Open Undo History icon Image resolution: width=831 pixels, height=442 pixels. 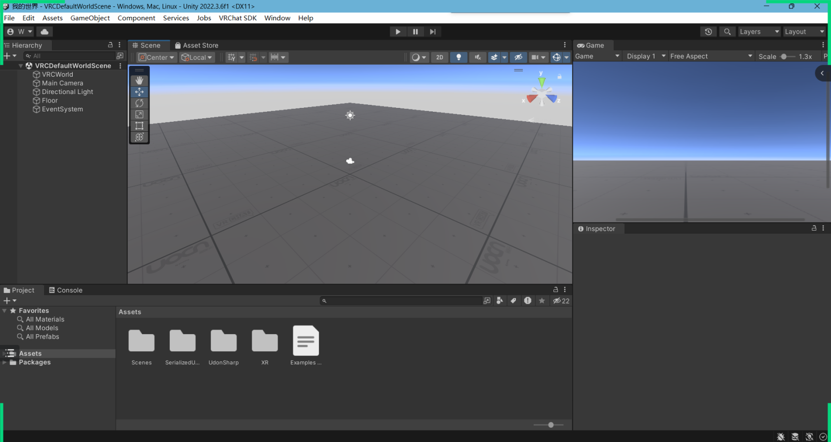pyautogui.click(x=708, y=32)
